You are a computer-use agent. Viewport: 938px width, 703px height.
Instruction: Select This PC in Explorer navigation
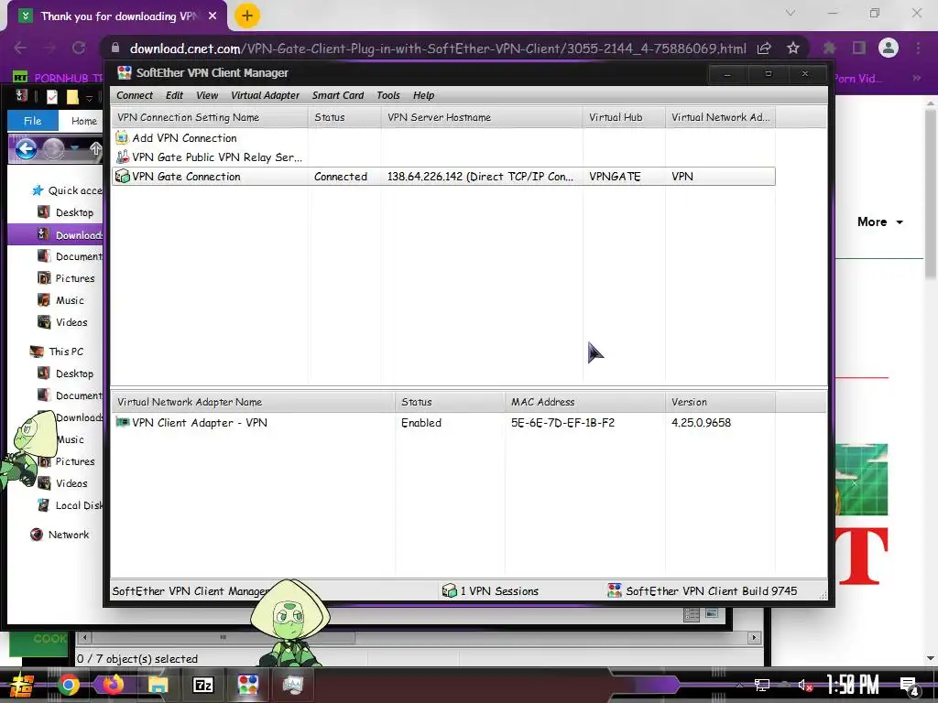(x=66, y=351)
